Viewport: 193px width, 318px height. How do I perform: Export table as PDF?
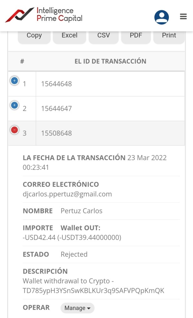(136, 35)
